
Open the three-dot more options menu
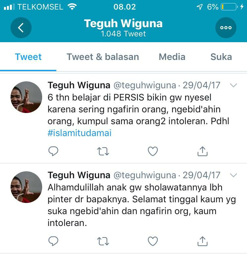pyautogui.click(x=226, y=28)
